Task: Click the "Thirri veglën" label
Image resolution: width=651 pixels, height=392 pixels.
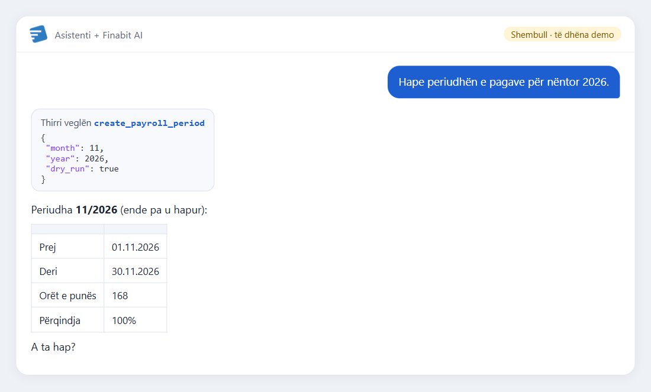Action: [x=66, y=123]
